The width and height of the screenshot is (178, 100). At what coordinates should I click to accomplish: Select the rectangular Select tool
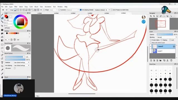click(2, 44)
